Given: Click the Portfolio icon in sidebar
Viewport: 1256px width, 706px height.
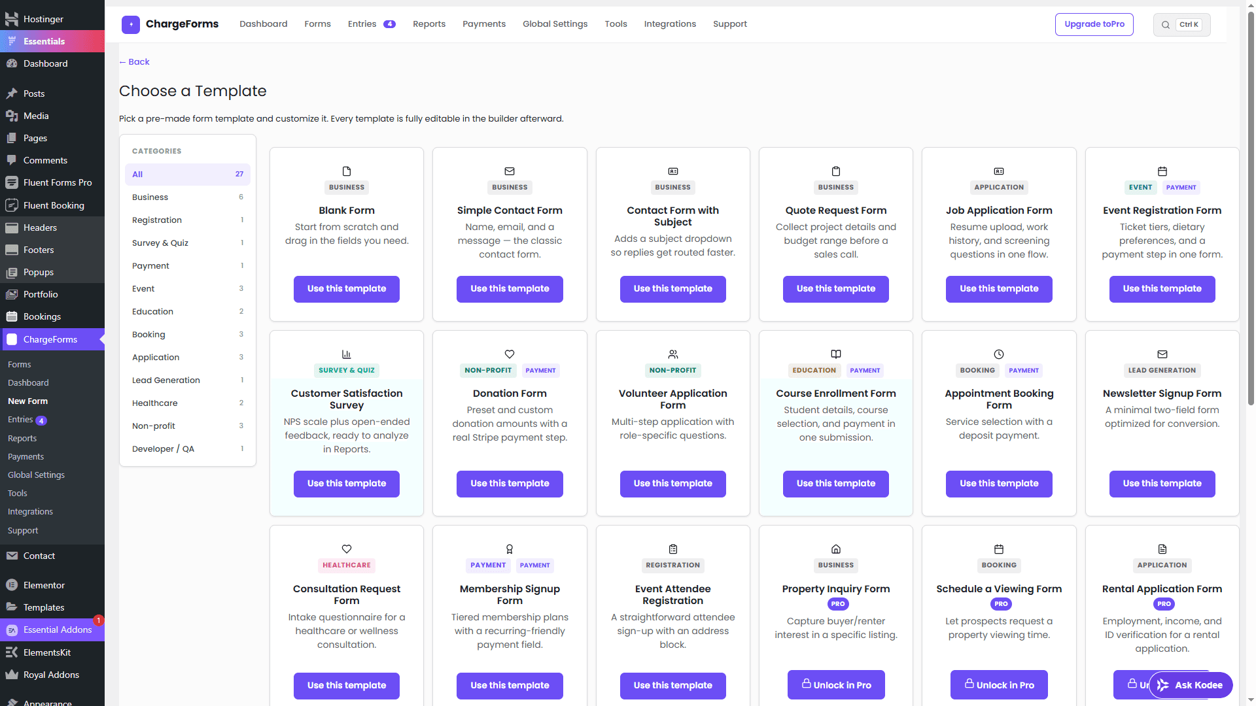Looking at the screenshot, I should click(x=12, y=294).
